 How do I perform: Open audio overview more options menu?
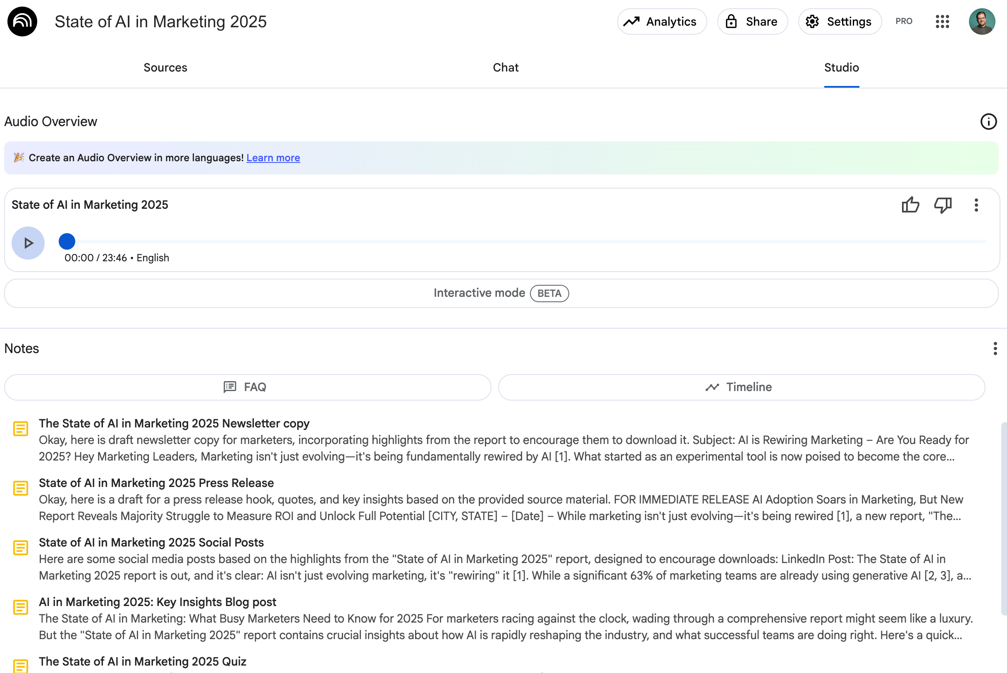click(x=976, y=205)
